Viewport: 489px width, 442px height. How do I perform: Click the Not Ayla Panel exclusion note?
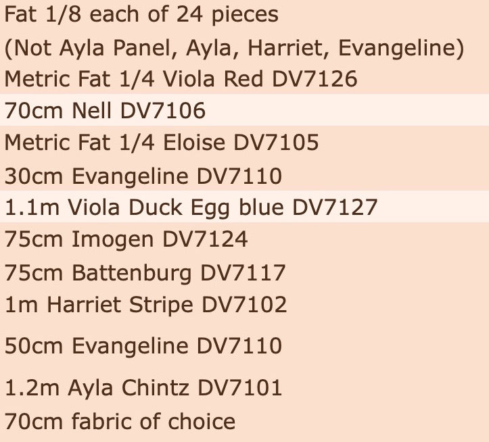point(235,48)
